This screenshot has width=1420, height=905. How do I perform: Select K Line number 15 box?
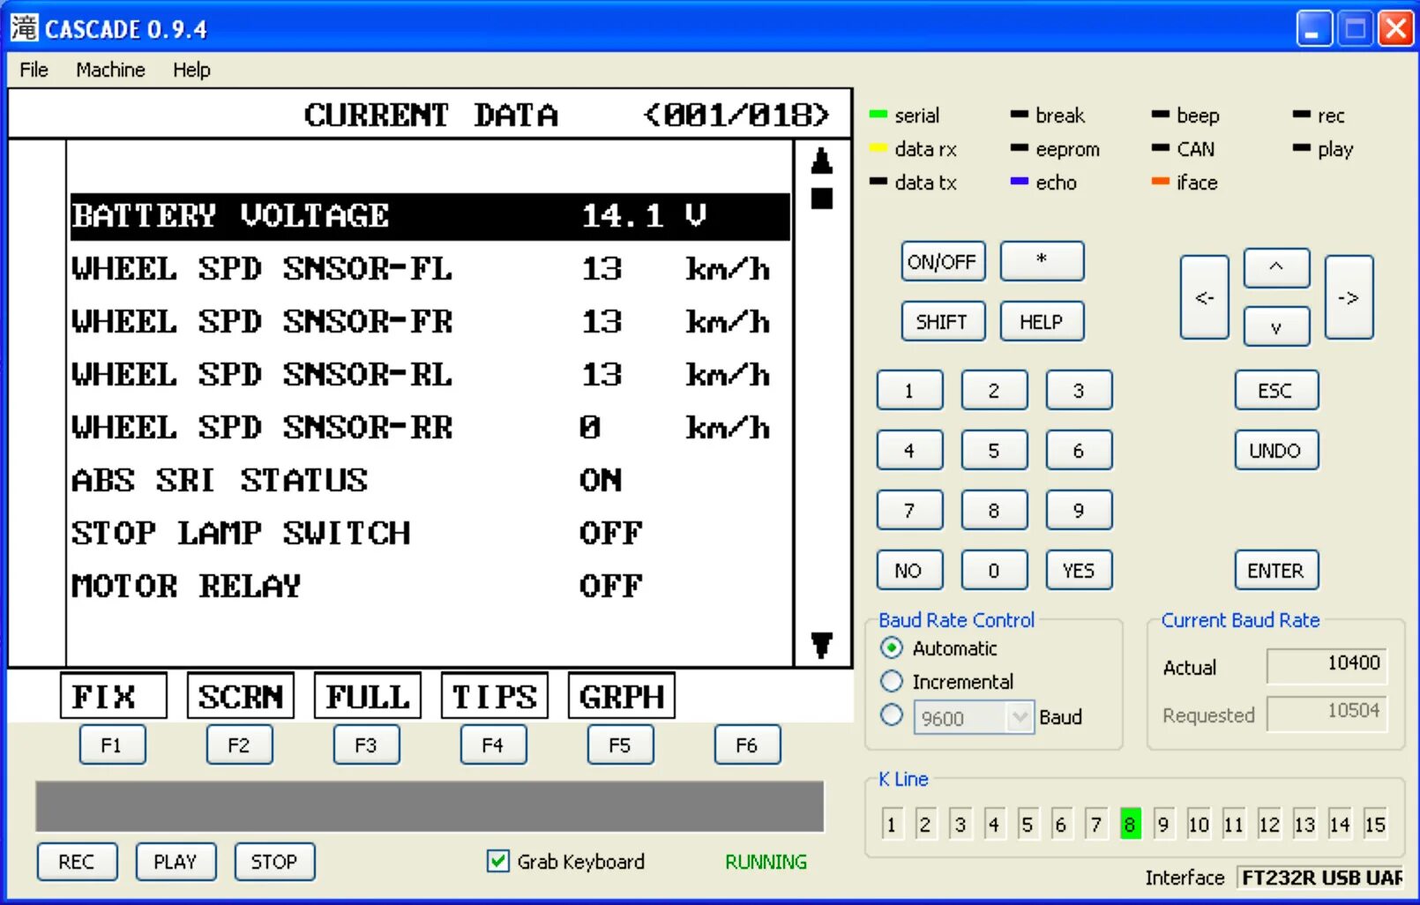coord(1374,824)
